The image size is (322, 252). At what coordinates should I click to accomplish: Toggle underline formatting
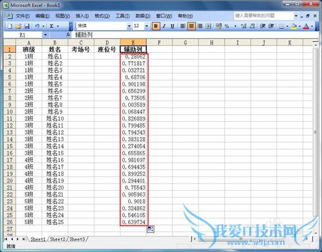172,26
